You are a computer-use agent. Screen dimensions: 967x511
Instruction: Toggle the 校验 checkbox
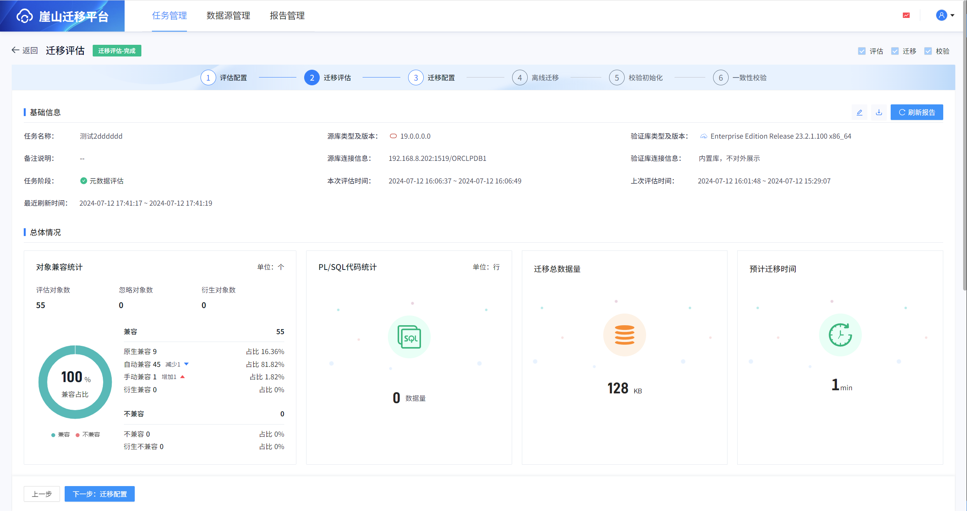pyautogui.click(x=928, y=51)
